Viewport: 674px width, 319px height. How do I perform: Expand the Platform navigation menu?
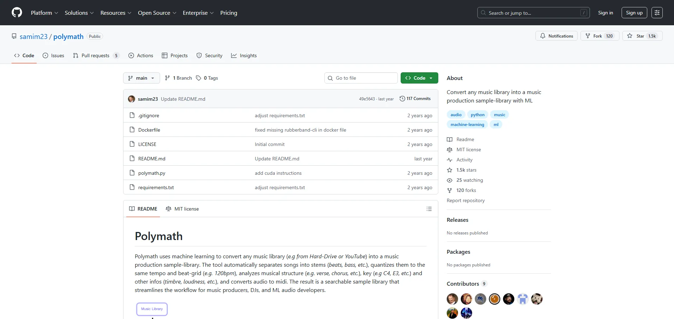point(44,13)
